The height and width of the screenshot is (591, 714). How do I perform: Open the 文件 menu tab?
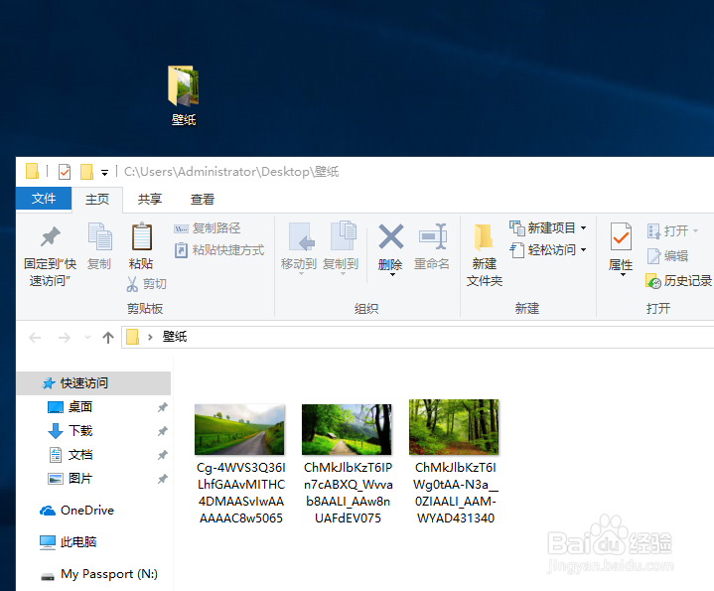click(44, 199)
